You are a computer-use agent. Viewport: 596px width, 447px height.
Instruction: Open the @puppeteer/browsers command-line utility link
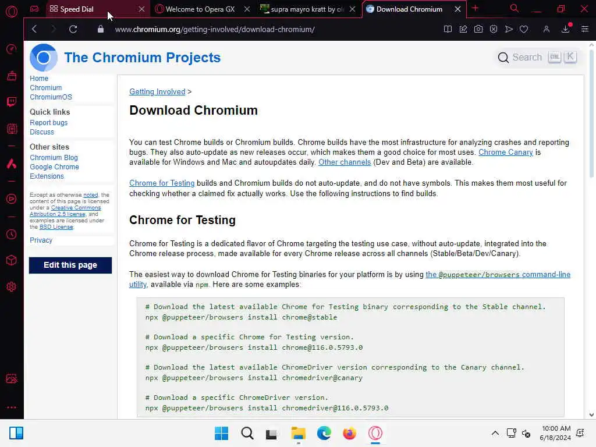498,275
